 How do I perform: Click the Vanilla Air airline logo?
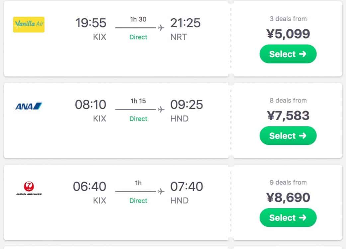[29, 25]
